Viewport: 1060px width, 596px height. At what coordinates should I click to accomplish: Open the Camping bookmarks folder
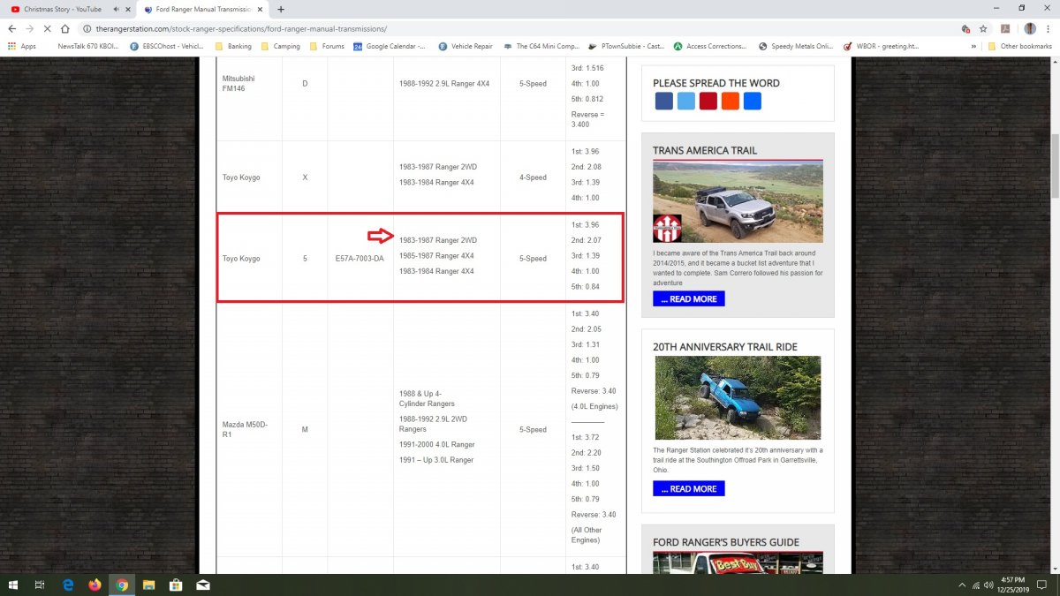280,46
